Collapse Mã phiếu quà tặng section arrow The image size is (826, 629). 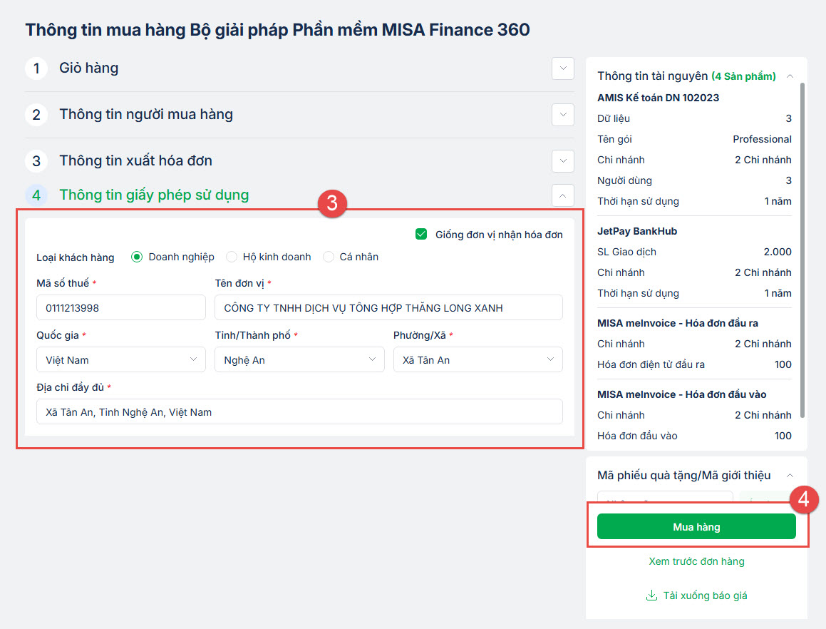[790, 476]
